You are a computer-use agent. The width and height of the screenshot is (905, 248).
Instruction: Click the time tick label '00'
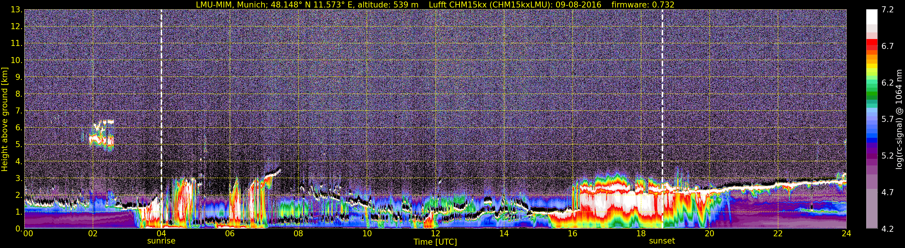28,234
